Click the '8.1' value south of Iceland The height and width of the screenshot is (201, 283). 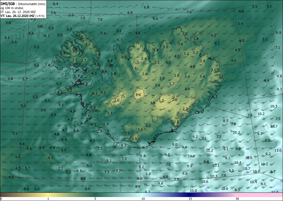pos(109,160)
